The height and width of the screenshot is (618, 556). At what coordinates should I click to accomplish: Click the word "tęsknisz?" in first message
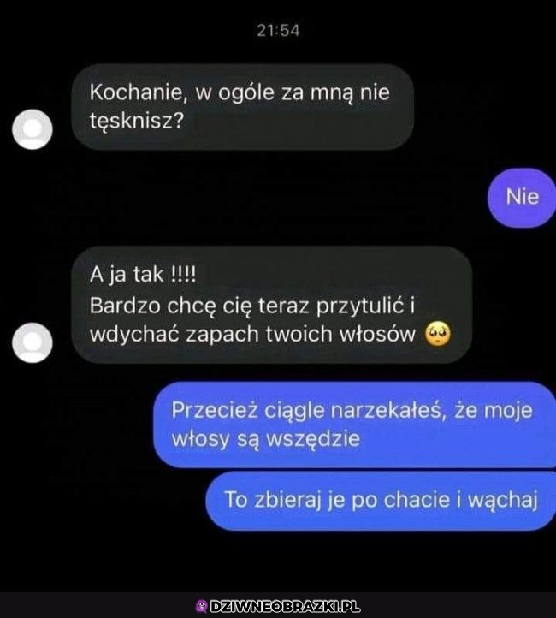[x=137, y=121]
